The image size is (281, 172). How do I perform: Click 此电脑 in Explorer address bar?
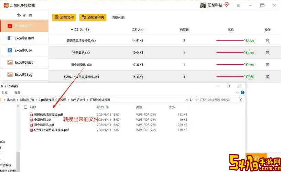[11, 100]
